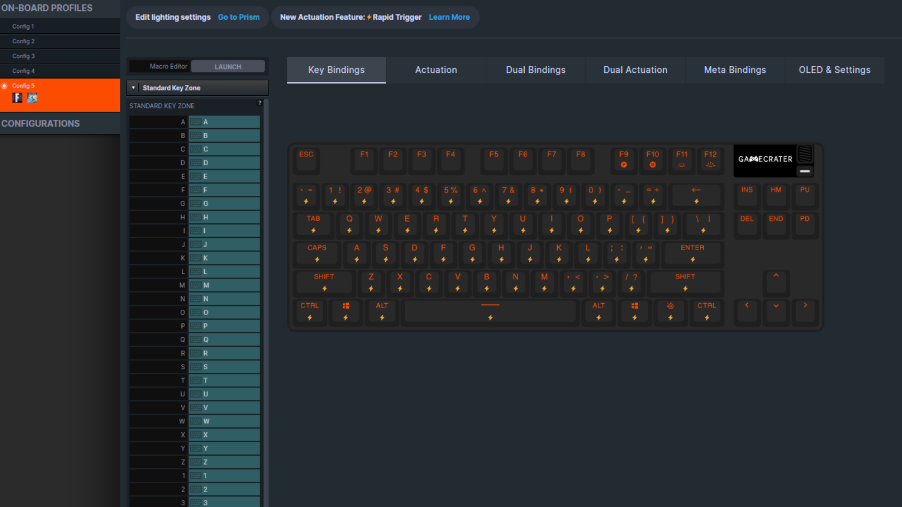The width and height of the screenshot is (902, 507).
Task: Switch to the Config 1 profile
Action: (x=23, y=26)
